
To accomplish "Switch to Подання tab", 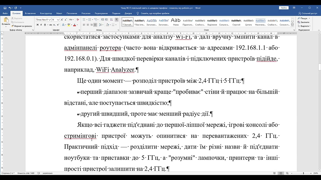I will pyautogui.click(x=116, y=13).
